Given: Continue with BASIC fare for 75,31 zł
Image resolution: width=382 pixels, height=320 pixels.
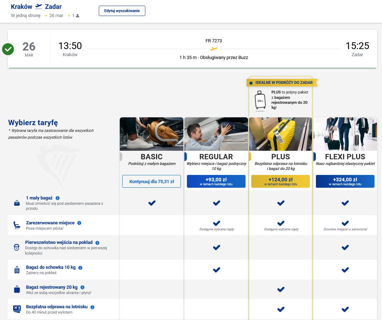Looking at the screenshot, I should [x=152, y=181].
